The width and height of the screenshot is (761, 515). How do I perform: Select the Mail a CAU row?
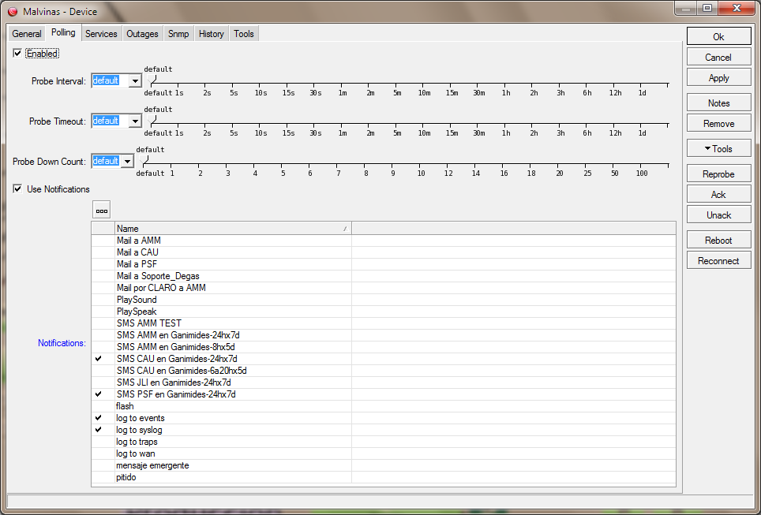pyautogui.click(x=384, y=252)
